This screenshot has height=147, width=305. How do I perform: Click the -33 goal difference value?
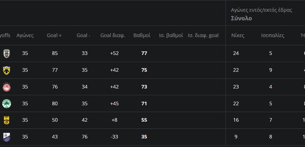coord(115,137)
